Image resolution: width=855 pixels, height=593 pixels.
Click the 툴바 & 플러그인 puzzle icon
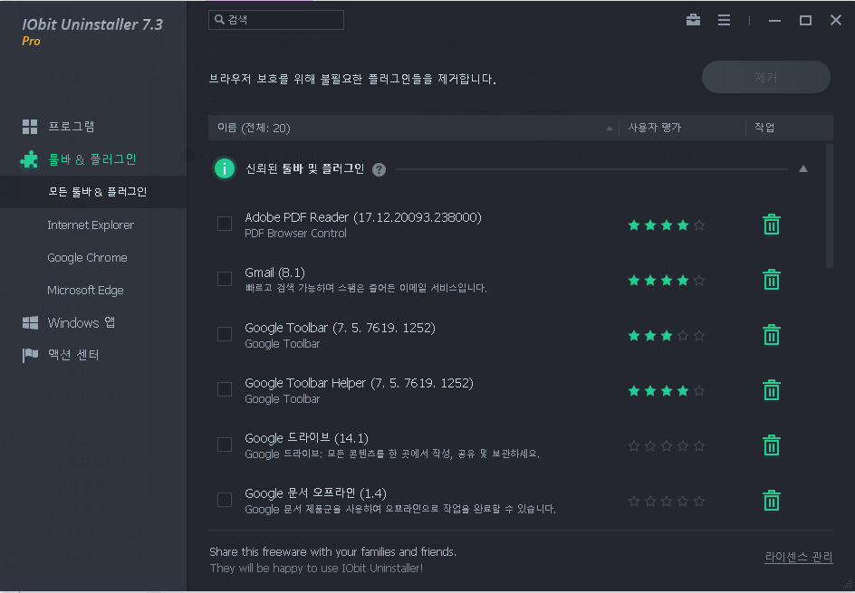coord(30,159)
